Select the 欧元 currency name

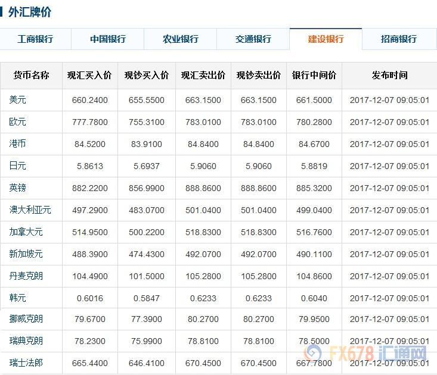(17, 121)
